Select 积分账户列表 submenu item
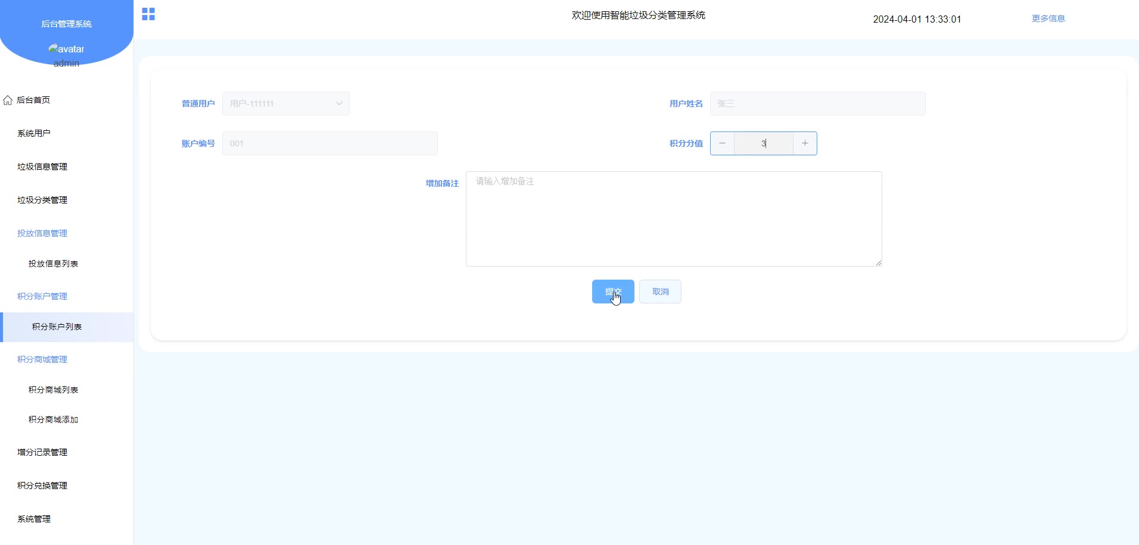Screen dimensions: 1139x545 tap(67, 327)
